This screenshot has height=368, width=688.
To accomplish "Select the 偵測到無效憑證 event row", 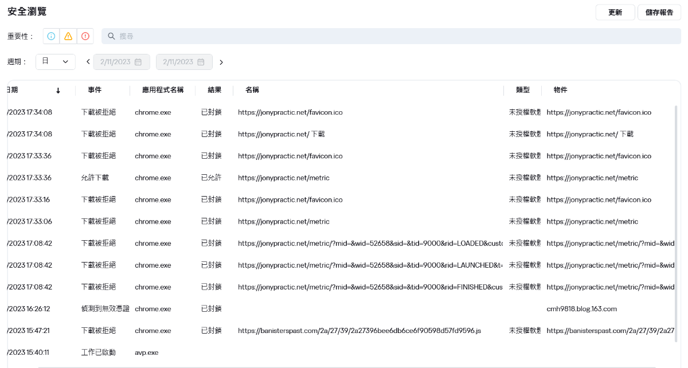I will click(x=105, y=309).
